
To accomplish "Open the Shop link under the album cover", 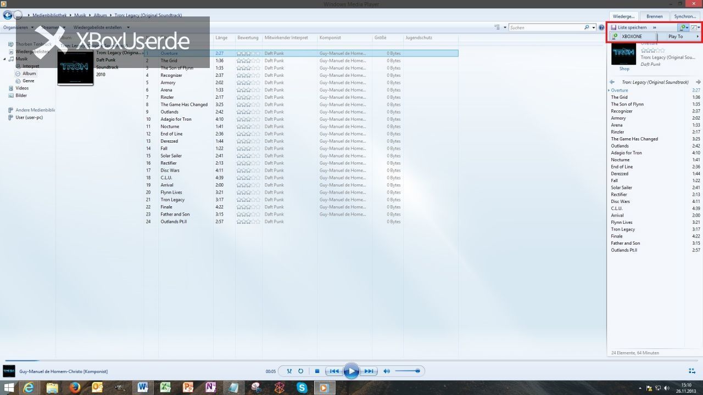I will coord(624,69).
